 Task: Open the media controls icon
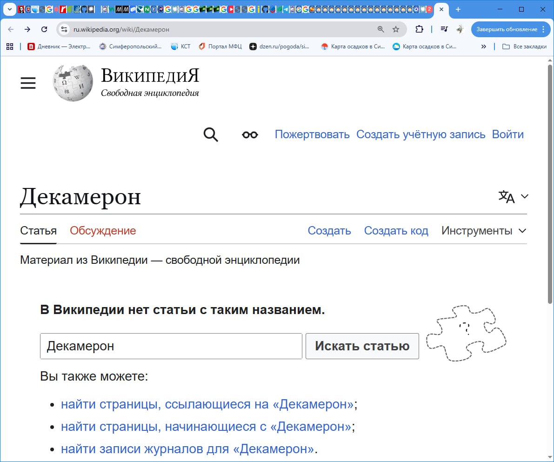point(444,29)
